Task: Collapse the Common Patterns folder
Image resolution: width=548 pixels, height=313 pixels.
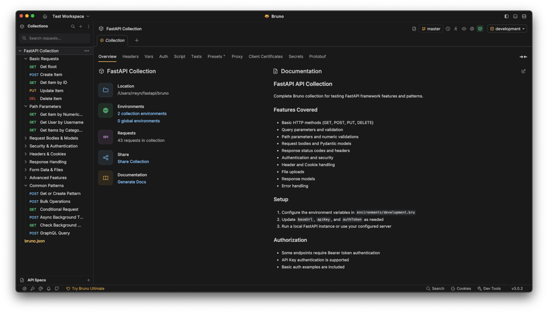Action: pyautogui.click(x=26, y=186)
